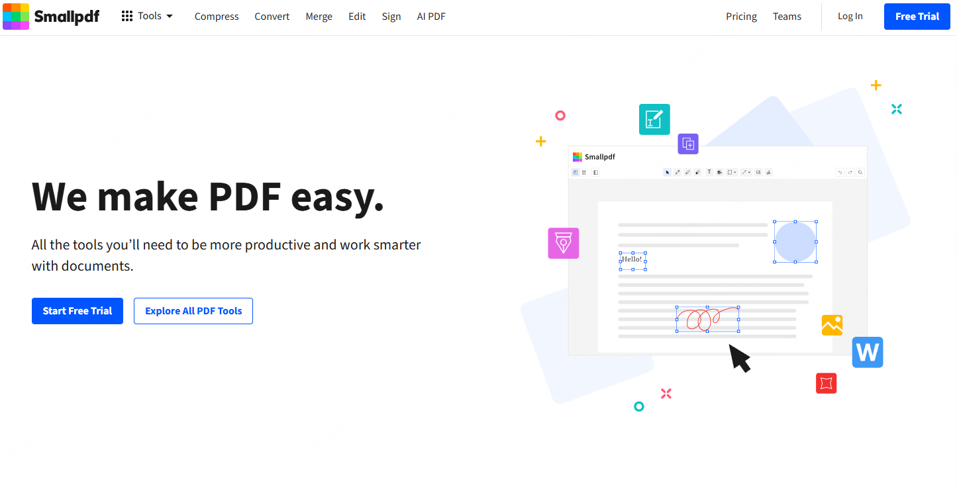The image size is (957, 489).
Task: Open the AI PDF menu item
Action: click(x=430, y=16)
